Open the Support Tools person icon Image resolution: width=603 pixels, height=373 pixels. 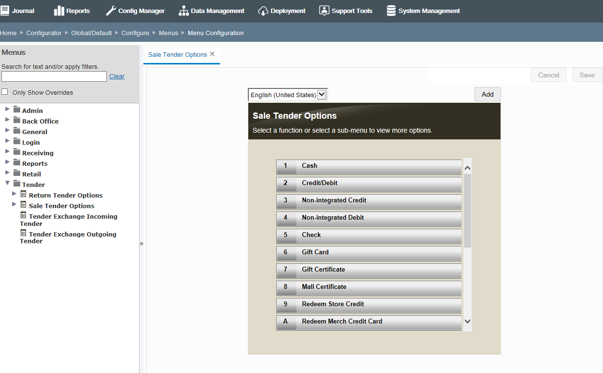(324, 11)
